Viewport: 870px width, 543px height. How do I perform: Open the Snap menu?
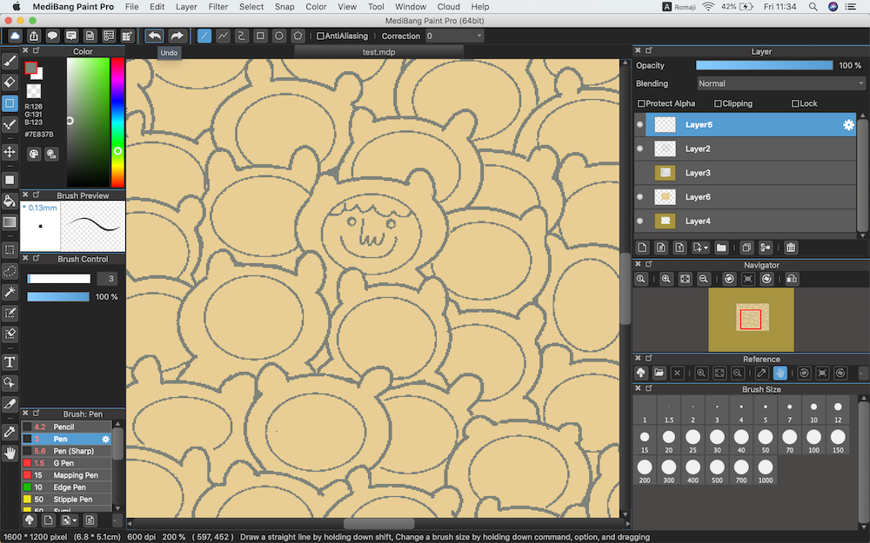pyautogui.click(x=284, y=7)
